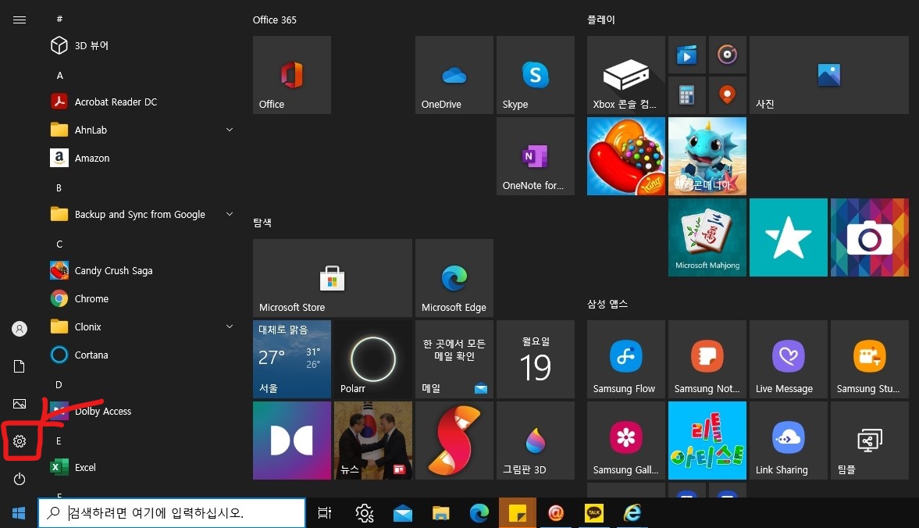Launch Acrobat Reader DC
Viewport: 919px width, 528px height.
[144, 102]
